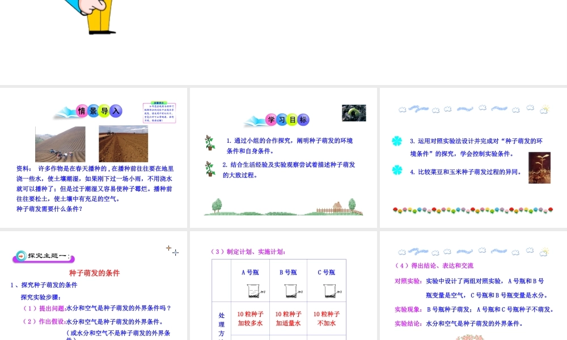Viewport: 567px width, 340px height.
Task: Click the yellow circle with character 导
Action: pos(104,111)
